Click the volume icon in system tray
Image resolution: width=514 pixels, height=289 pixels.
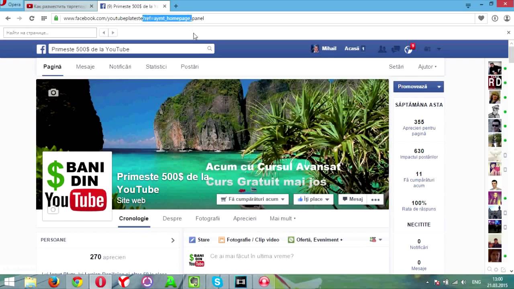[464, 282]
